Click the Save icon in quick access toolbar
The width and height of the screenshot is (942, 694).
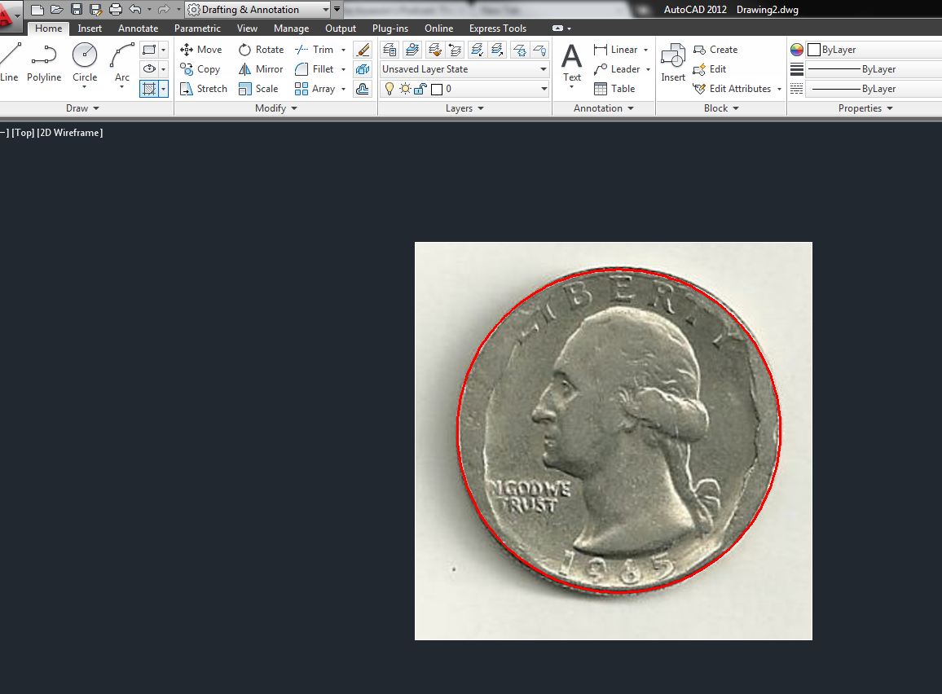[77, 10]
